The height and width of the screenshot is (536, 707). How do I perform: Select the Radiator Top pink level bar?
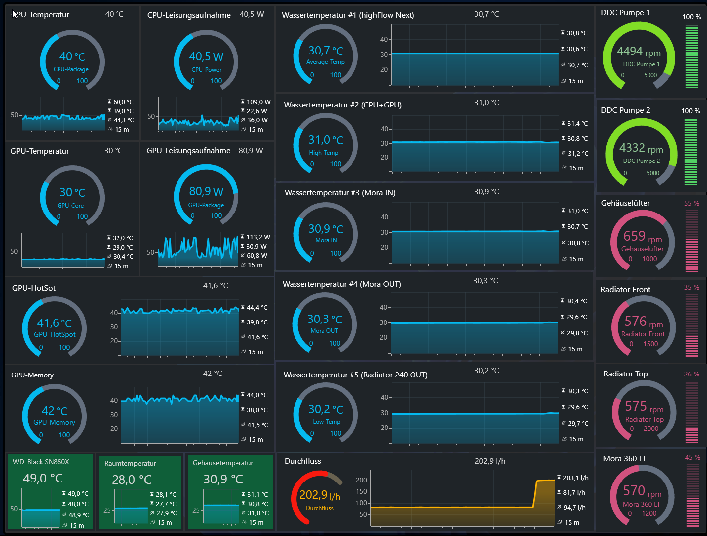[x=692, y=412]
